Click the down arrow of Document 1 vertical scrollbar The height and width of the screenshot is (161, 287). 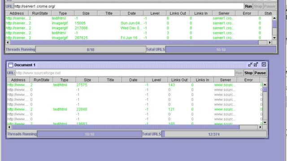(x=265, y=123)
